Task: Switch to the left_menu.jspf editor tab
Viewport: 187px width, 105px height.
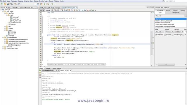Action: click(x=46, y=8)
